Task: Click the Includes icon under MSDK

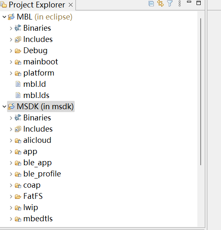Action: [18, 129]
